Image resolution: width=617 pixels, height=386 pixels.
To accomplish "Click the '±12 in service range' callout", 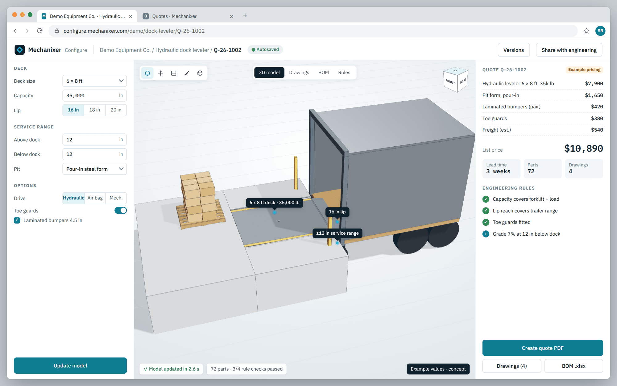I will click(337, 233).
